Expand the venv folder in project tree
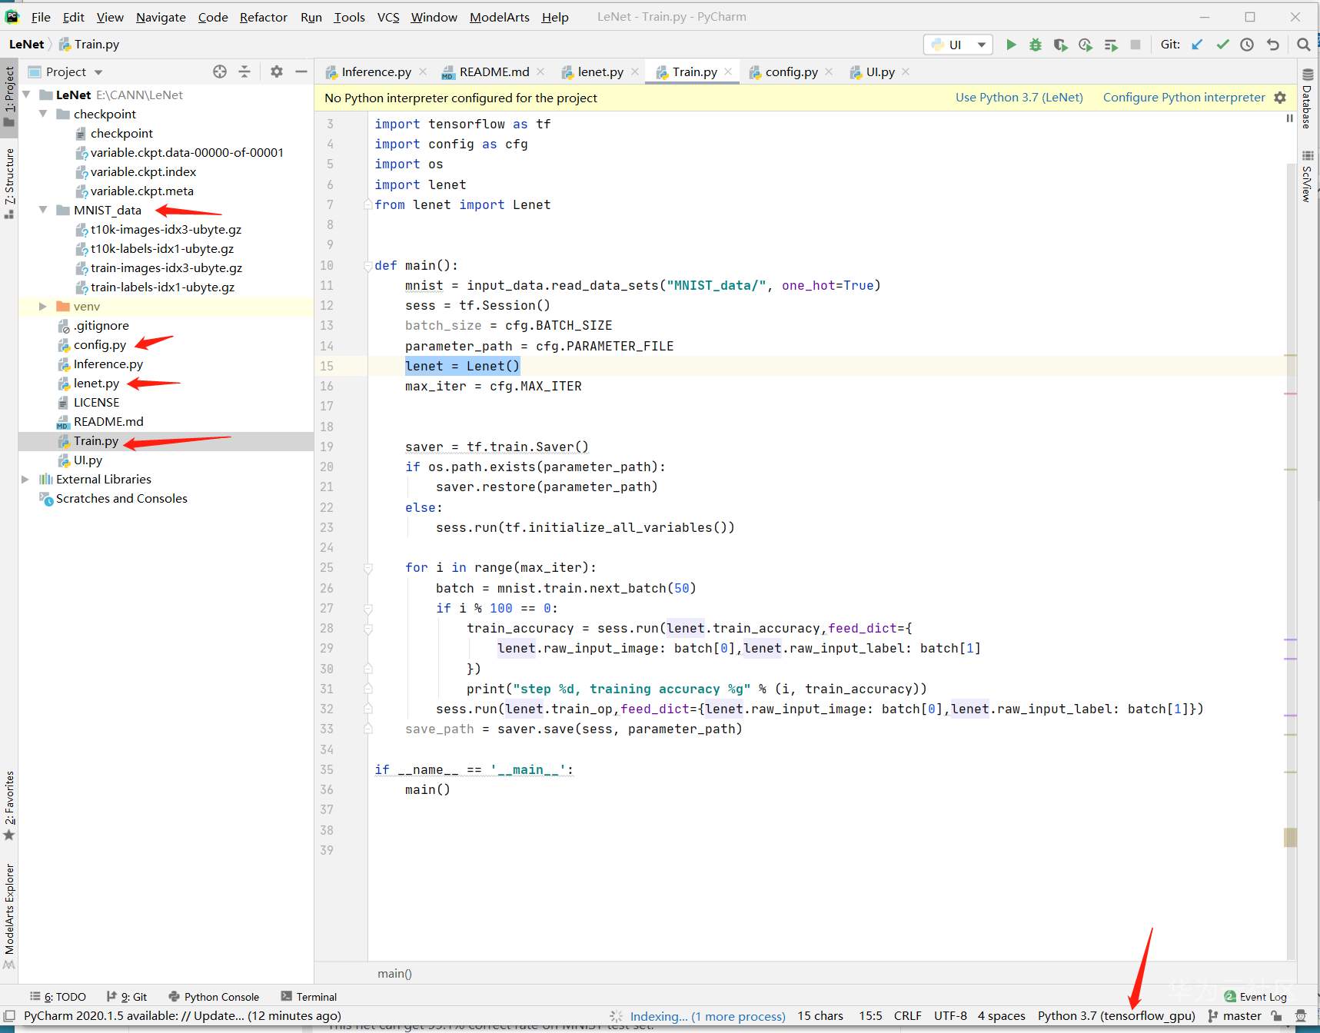This screenshot has width=1320, height=1033. pos(43,306)
